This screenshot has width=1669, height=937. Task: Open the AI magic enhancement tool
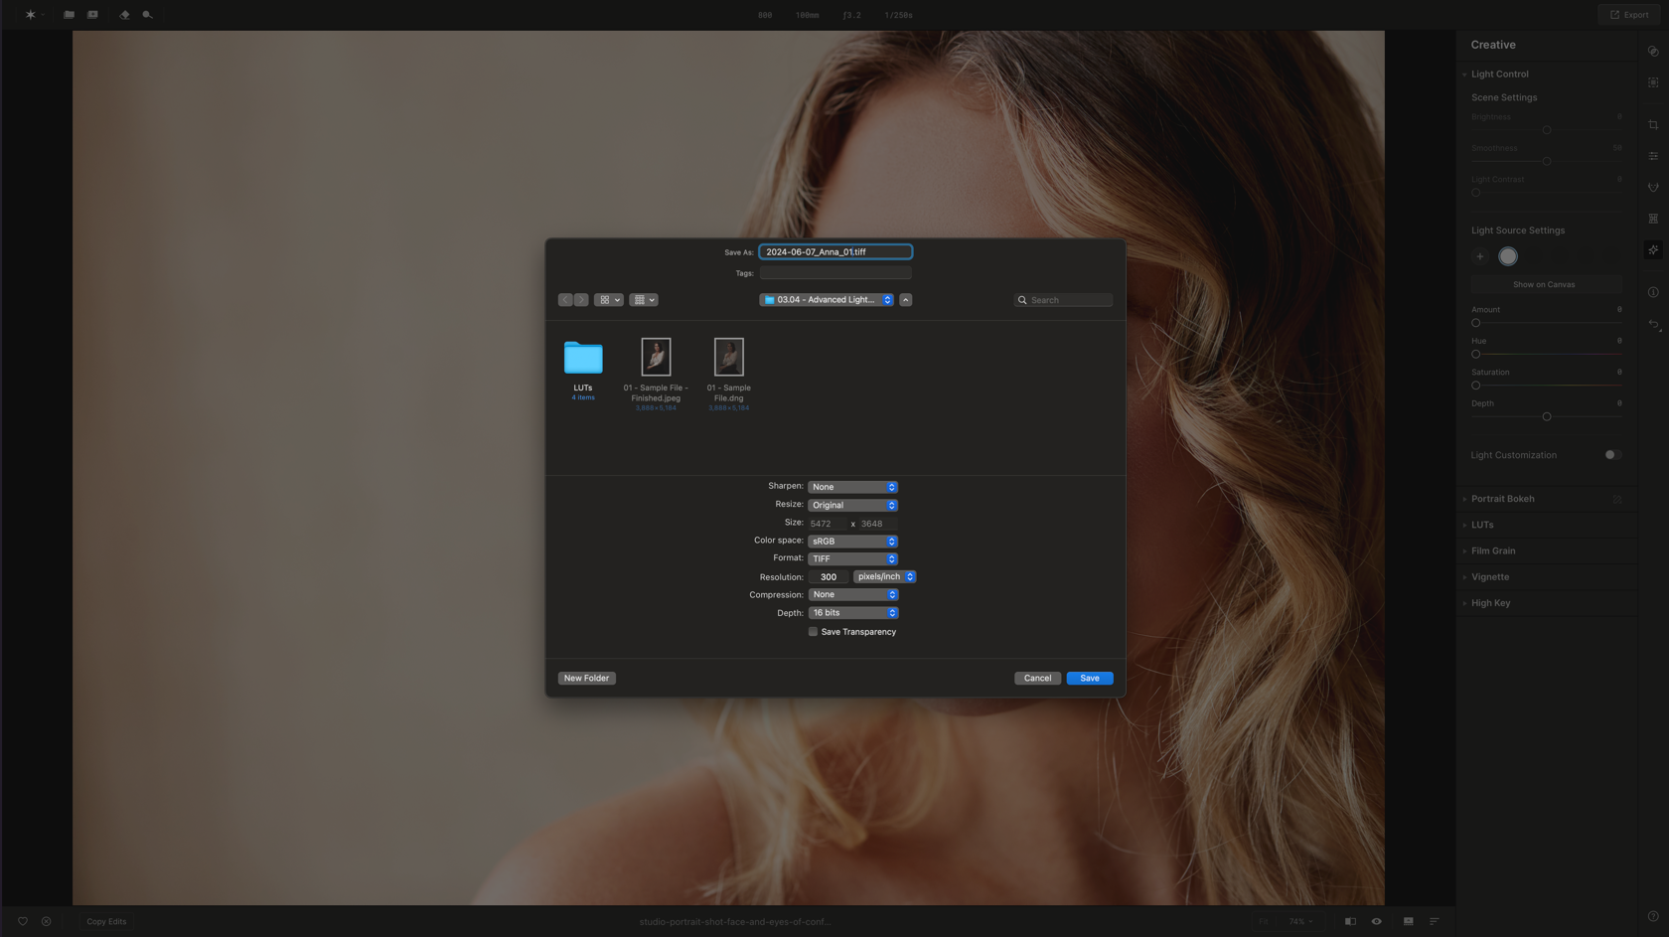click(x=1653, y=249)
